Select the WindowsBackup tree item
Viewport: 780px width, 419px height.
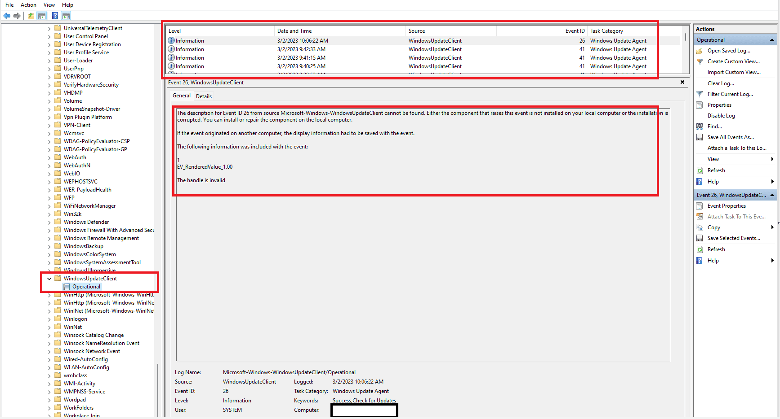pyautogui.click(x=84, y=246)
